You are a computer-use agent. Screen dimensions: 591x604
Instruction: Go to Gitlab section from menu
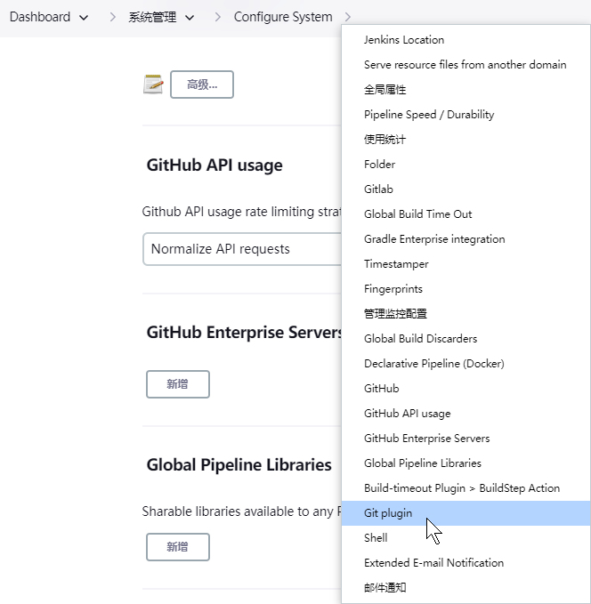tap(378, 189)
